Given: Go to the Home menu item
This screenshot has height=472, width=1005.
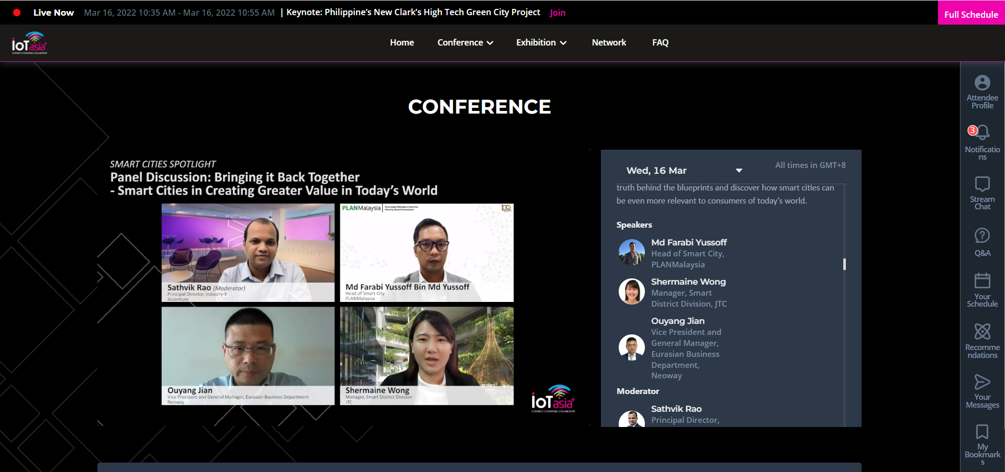Looking at the screenshot, I should click(401, 43).
